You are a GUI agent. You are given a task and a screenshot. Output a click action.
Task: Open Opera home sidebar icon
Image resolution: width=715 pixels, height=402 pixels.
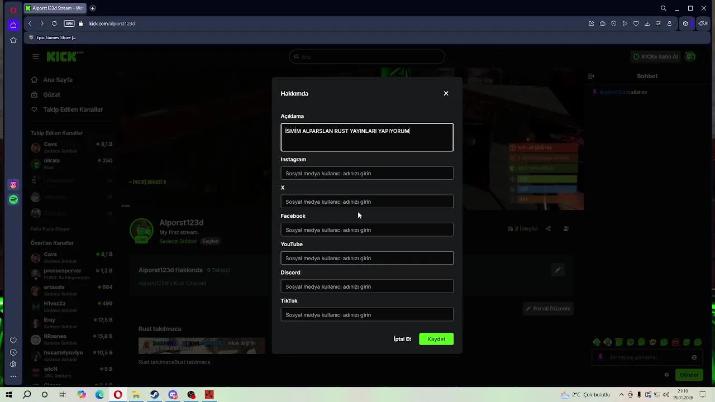pos(13,25)
